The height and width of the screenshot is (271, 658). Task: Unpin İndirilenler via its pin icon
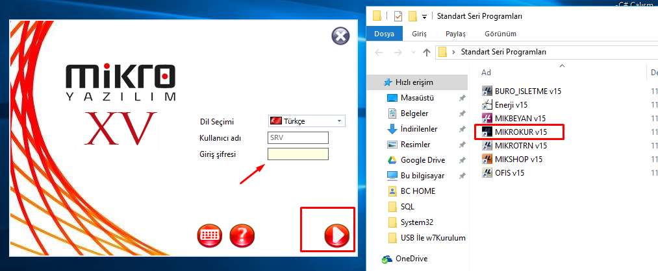point(462,129)
